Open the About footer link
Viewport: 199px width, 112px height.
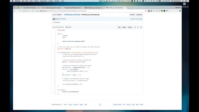pyautogui.click(x=141, y=105)
